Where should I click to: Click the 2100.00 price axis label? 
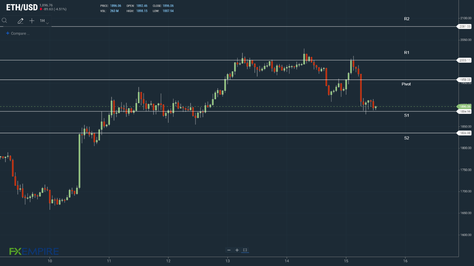466,18
